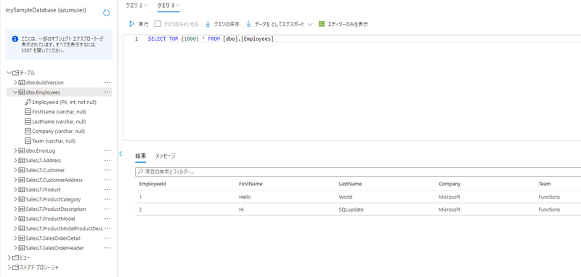Click the LastName column icon
The image size is (581, 277).
(28, 121)
